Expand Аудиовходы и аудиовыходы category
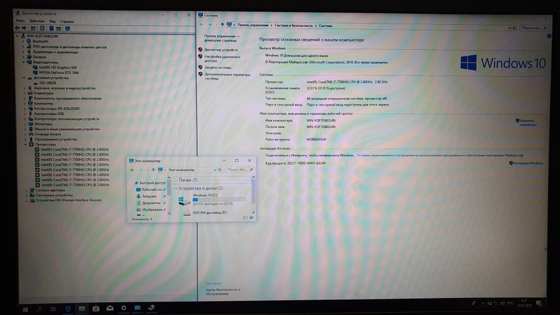 pos(23,51)
